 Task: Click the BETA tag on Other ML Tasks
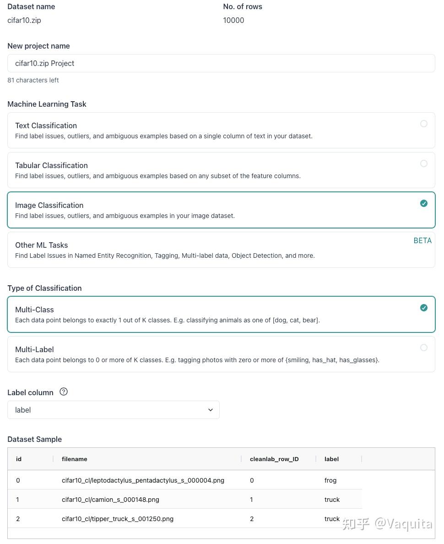(422, 240)
